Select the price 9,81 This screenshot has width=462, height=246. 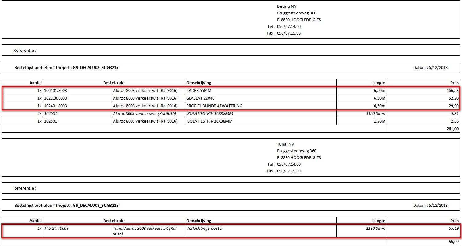tap(455, 114)
